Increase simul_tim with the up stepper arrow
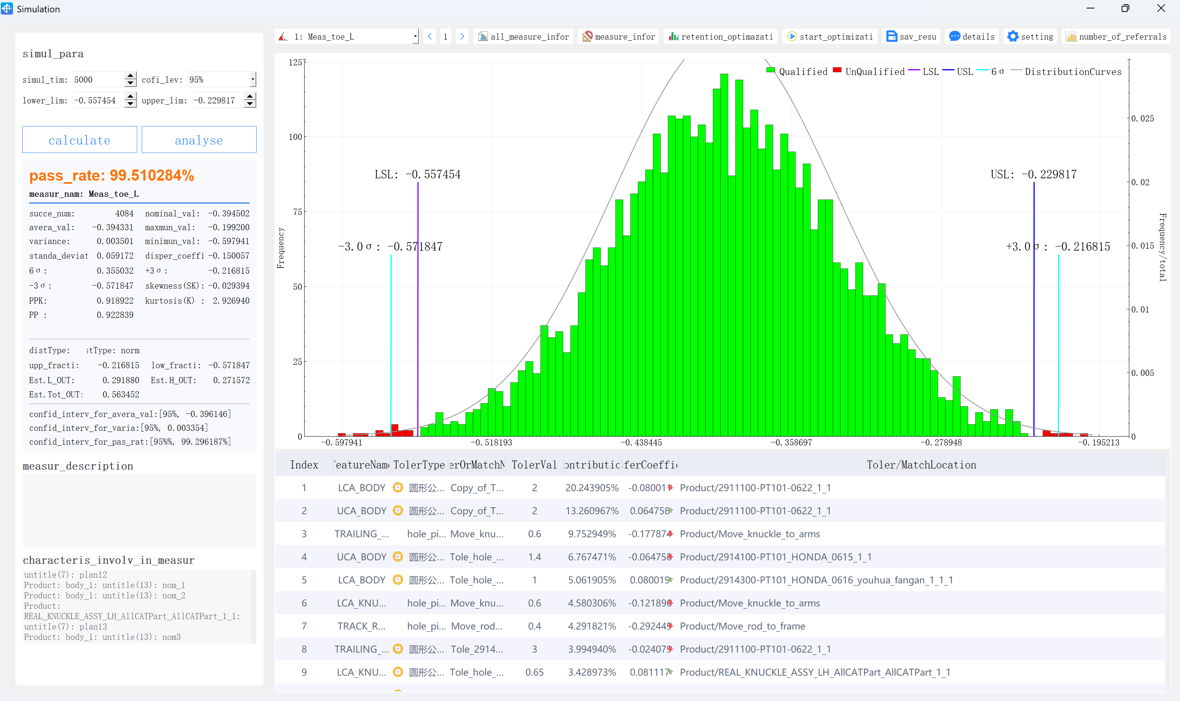Image resolution: width=1180 pixels, height=701 pixels. pos(130,76)
